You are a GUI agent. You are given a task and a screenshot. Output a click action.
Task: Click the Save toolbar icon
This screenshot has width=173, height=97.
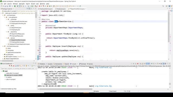pyautogui.click(x=5, y=6)
